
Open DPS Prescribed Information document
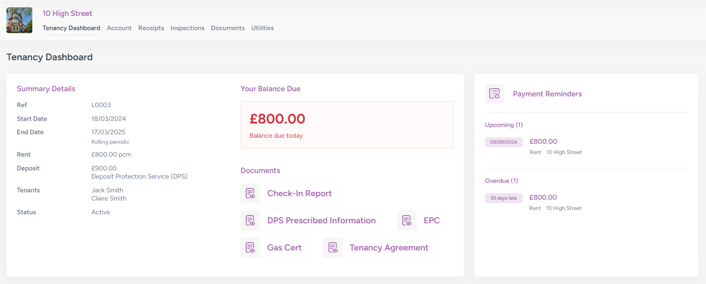(321, 221)
